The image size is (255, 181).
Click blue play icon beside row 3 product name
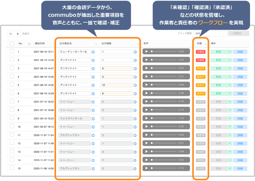click(x=93, y=69)
